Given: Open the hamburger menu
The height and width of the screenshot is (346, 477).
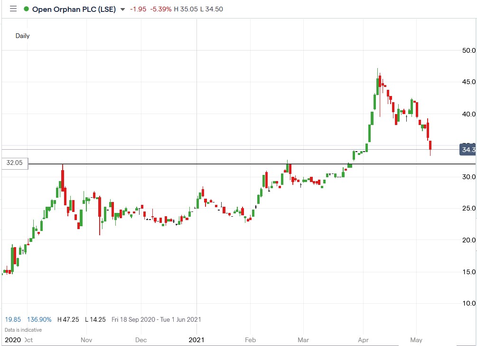Looking at the screenshot, I should (x=12, y=9).
